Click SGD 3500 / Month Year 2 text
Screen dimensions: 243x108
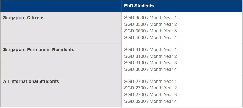[x=150, y=24]
